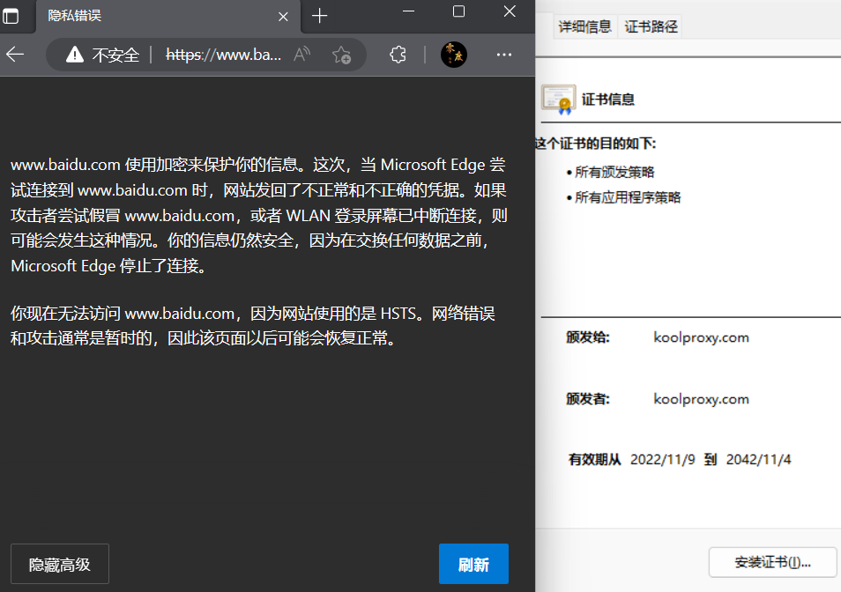Open the Settings and more ellipsis menu
The height and width of the screenshot is (592, 841).
(503, 54)
